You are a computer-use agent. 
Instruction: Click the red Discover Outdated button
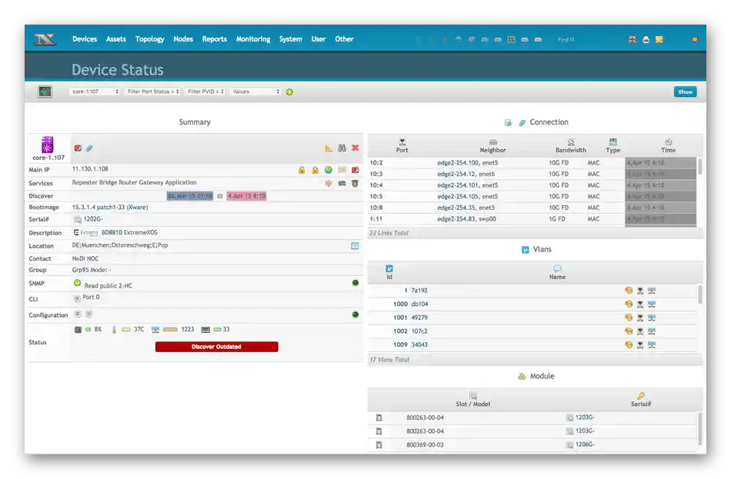[217, 347]
